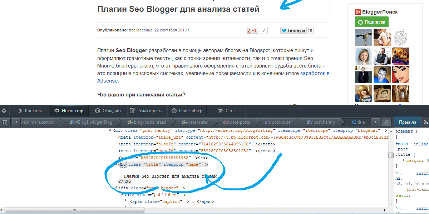Click the Google+ icon beside BloggerПоиск
This screenshot has height=214, width=429.
tap(357, 12)
